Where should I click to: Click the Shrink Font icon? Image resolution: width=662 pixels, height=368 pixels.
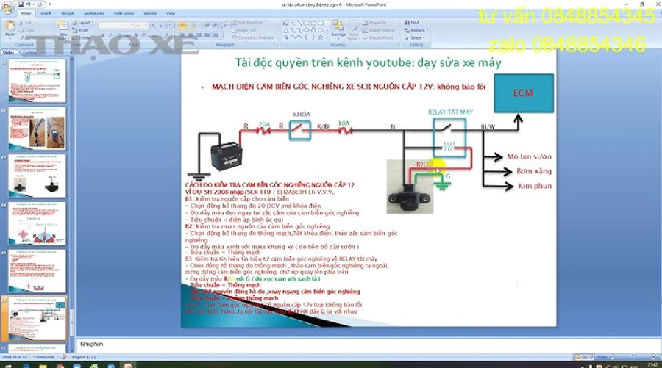(161, 26)
